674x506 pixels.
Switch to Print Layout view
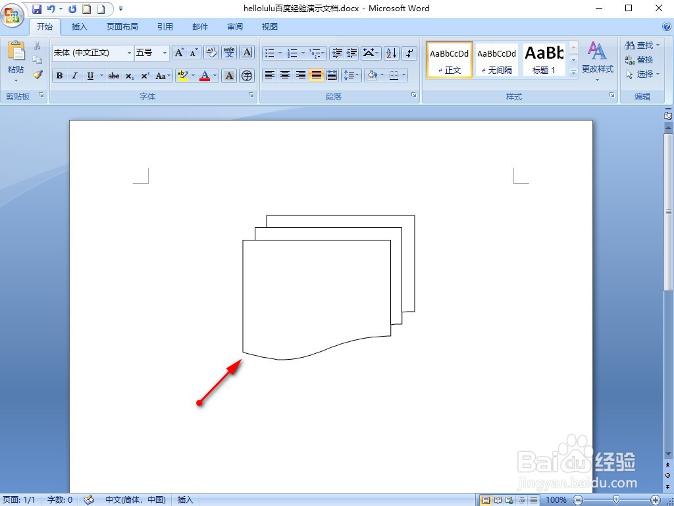click(x=486, y=500)
